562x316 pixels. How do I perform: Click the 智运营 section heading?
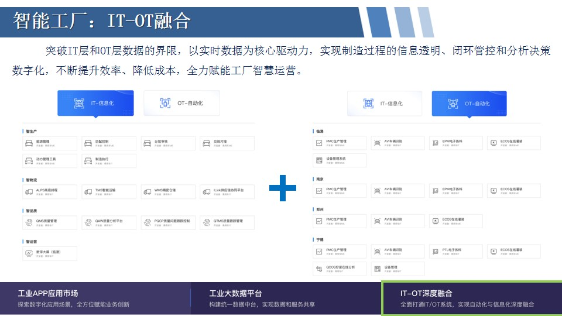31,242
